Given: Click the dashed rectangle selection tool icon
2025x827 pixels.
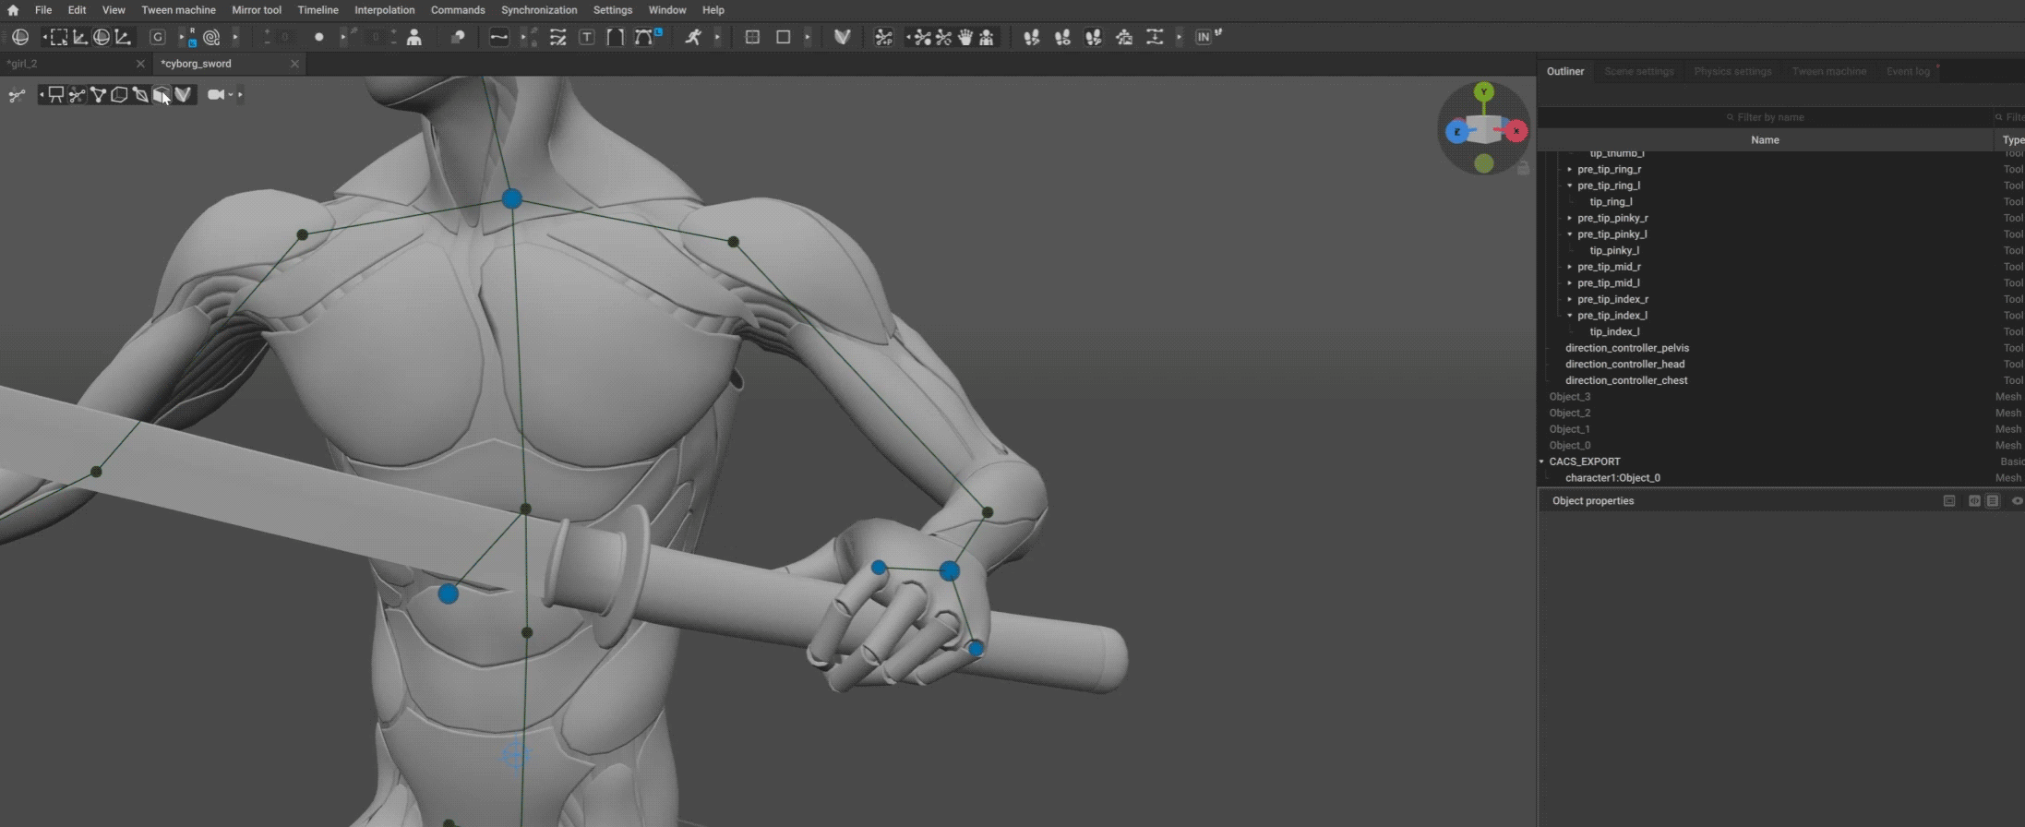Looking at the screenshot, I should (x=58, y=37).
